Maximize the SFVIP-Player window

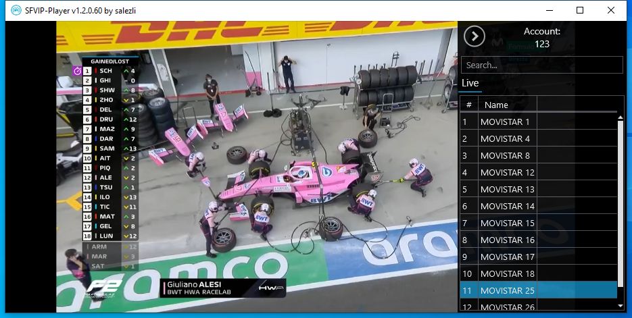point(580,11)
